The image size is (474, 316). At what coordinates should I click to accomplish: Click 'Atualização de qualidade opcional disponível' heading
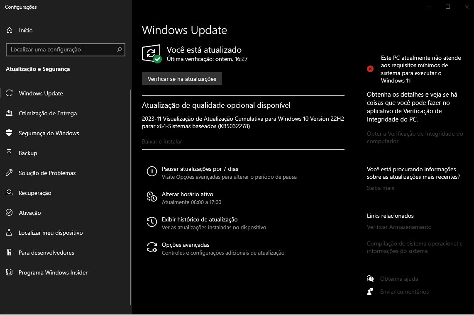[x=216, y=105]
